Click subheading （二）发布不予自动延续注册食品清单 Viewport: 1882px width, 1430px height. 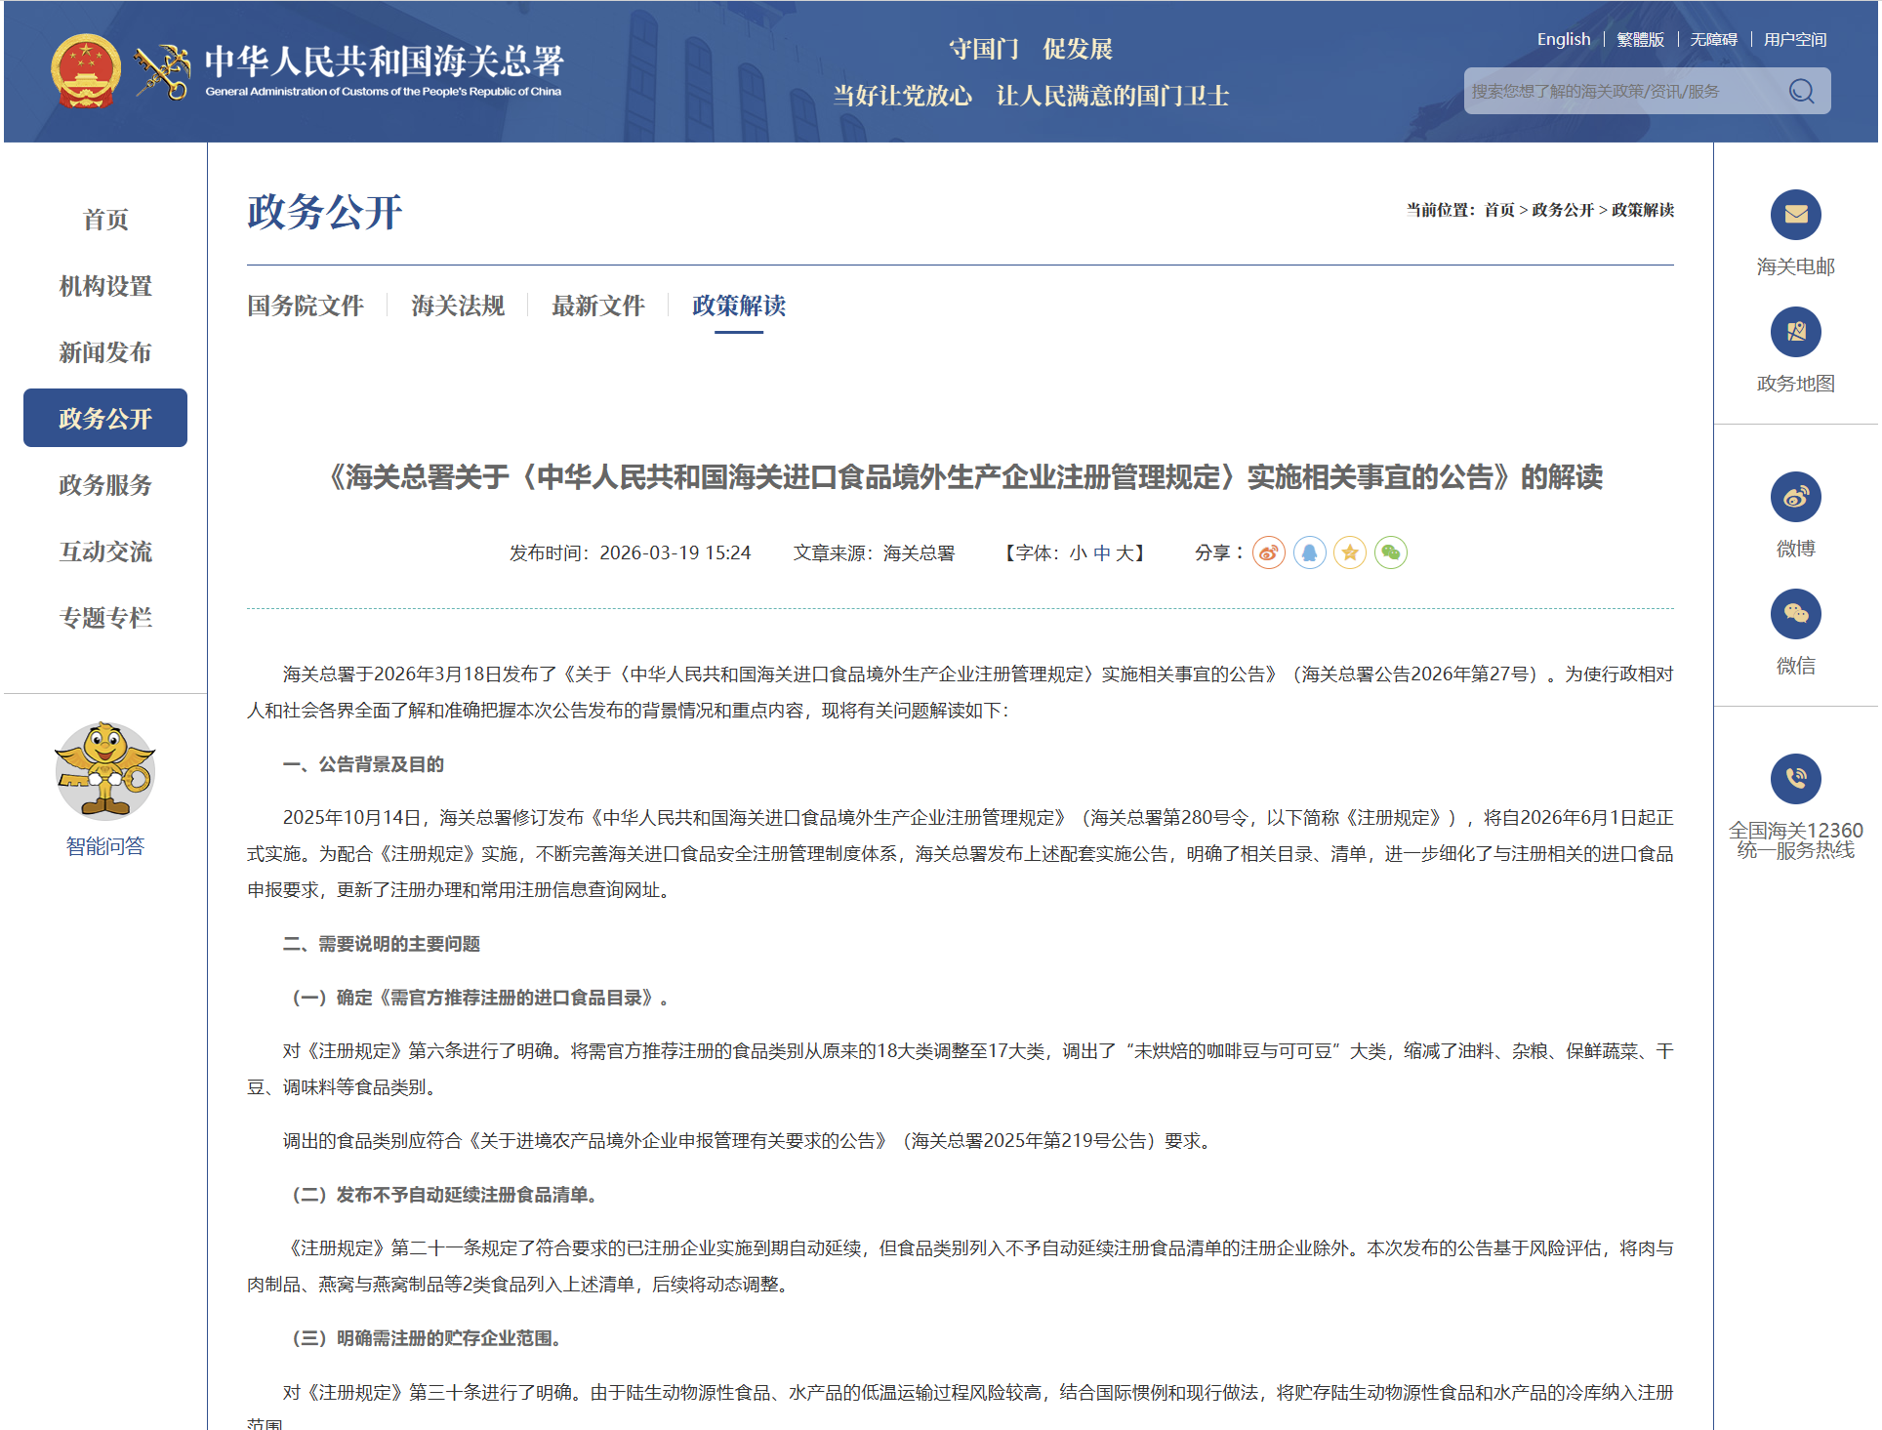[444, 1195]
